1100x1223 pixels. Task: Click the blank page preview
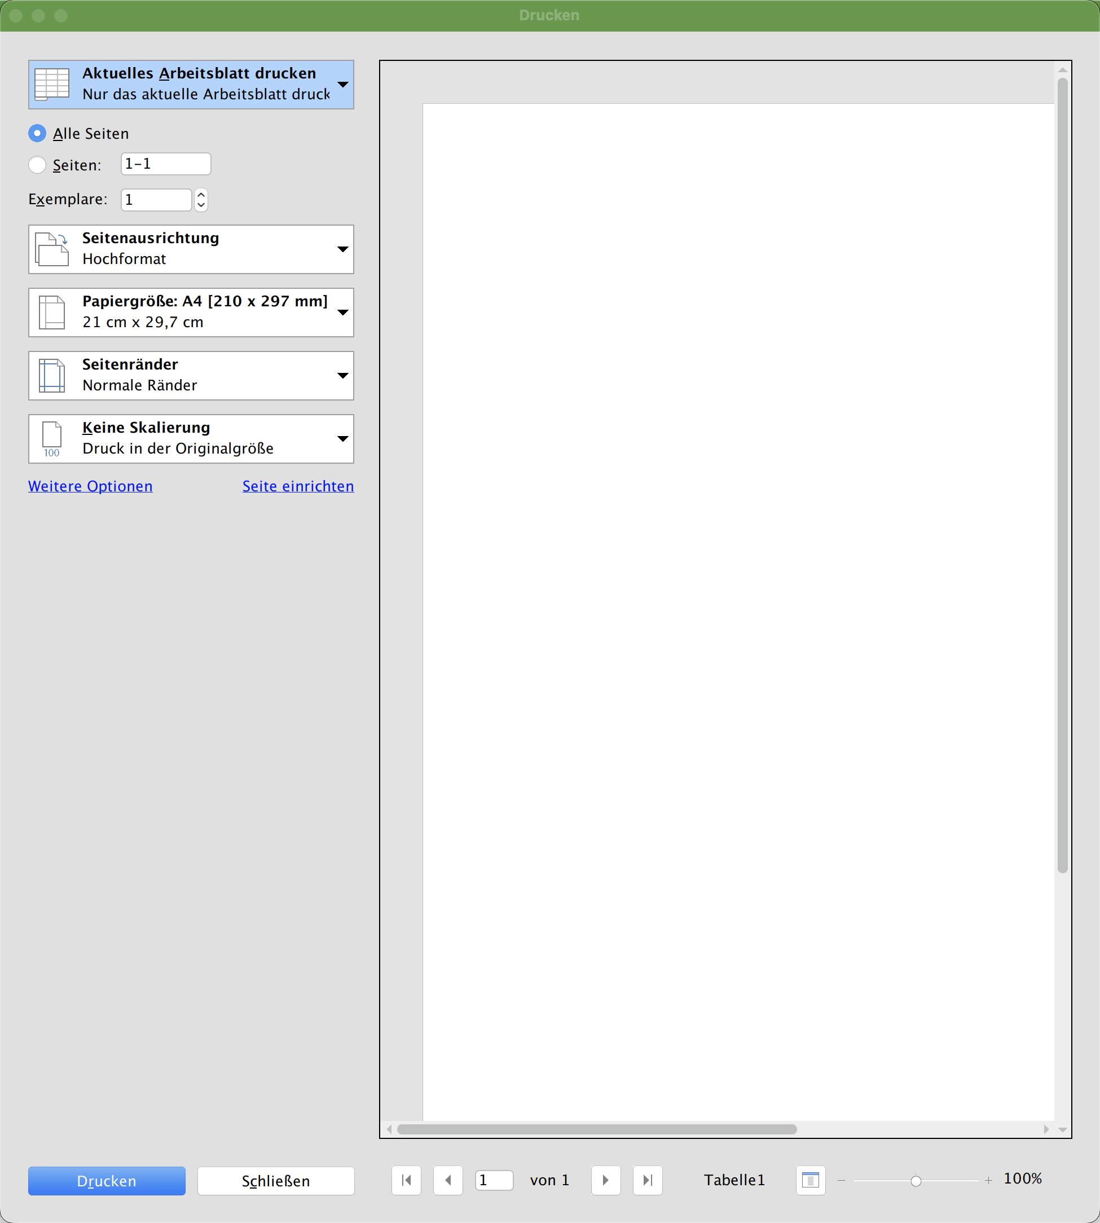[738, 612]
